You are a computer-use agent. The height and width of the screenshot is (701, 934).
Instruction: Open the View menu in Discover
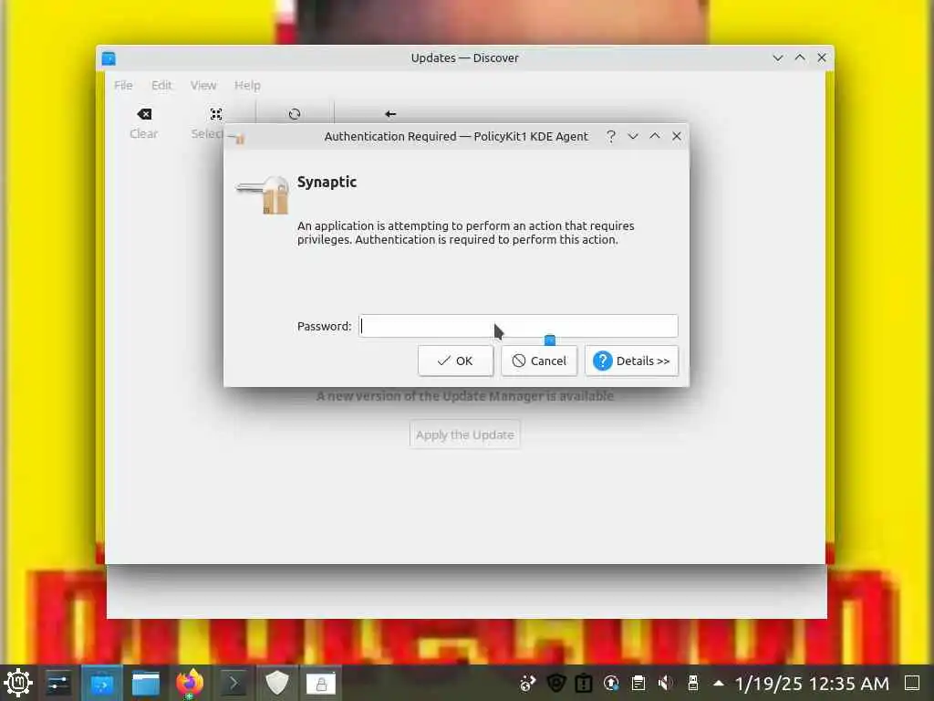(x=203, y=85)
